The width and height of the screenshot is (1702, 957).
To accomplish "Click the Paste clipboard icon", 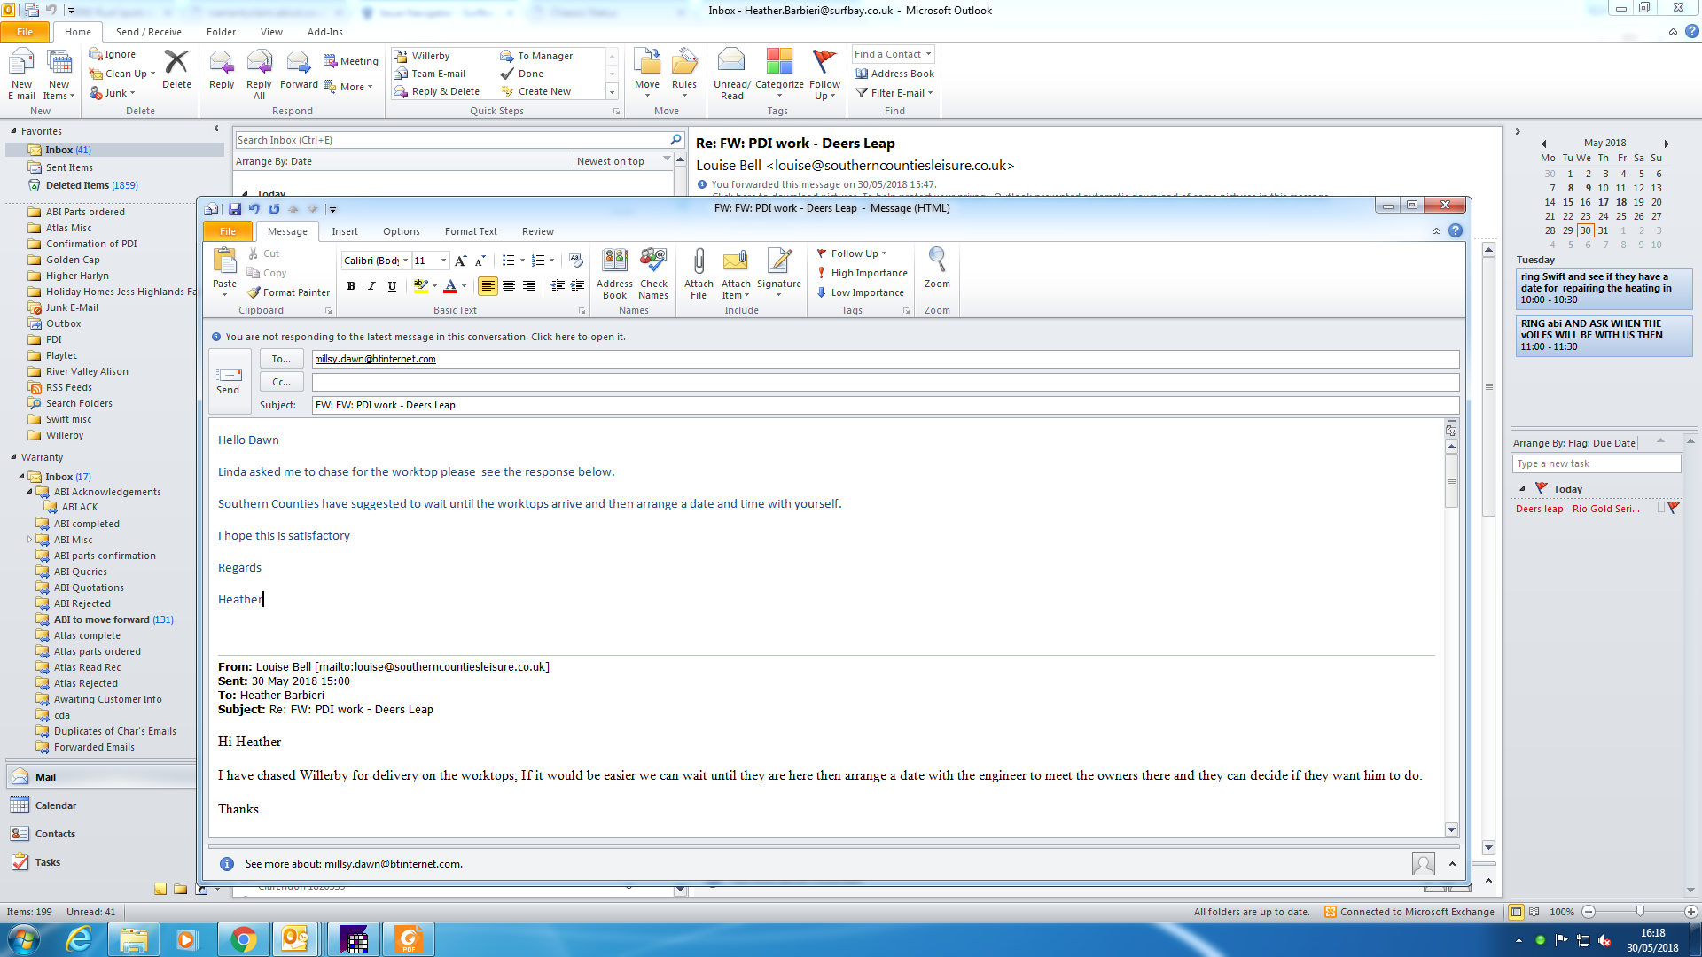I will click(224, 262).
